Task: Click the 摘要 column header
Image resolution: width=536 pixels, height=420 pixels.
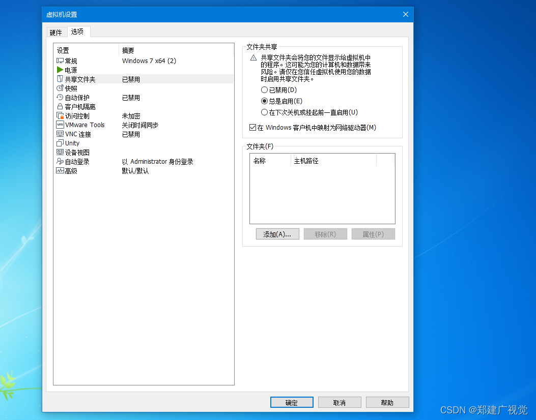Action: [176, 50]
